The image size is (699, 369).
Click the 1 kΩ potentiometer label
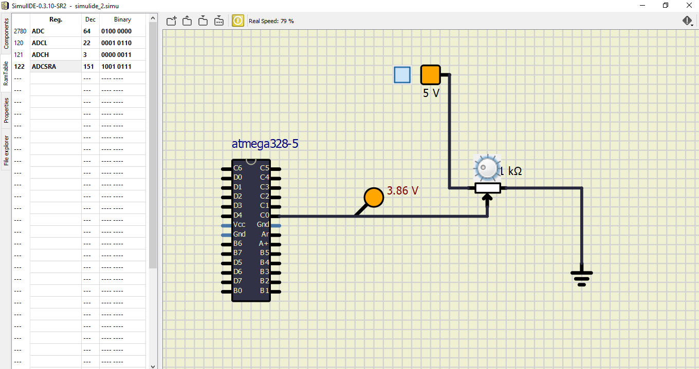[512, 171]
